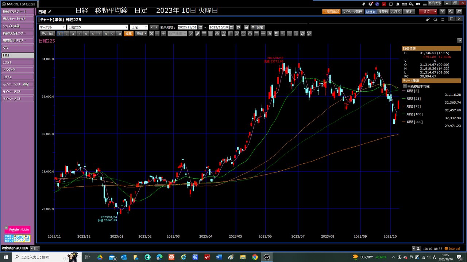The image size is (467, 262).
Task: Toggle the 固定 lock button
Action: (x=409, y=12)
